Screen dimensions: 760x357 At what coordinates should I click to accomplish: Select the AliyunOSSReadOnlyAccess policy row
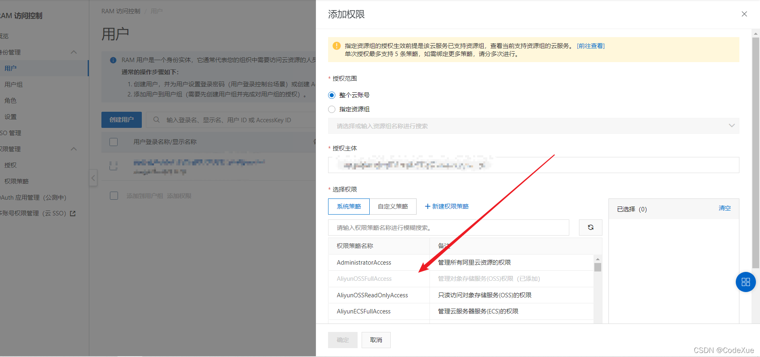(461, 295)
